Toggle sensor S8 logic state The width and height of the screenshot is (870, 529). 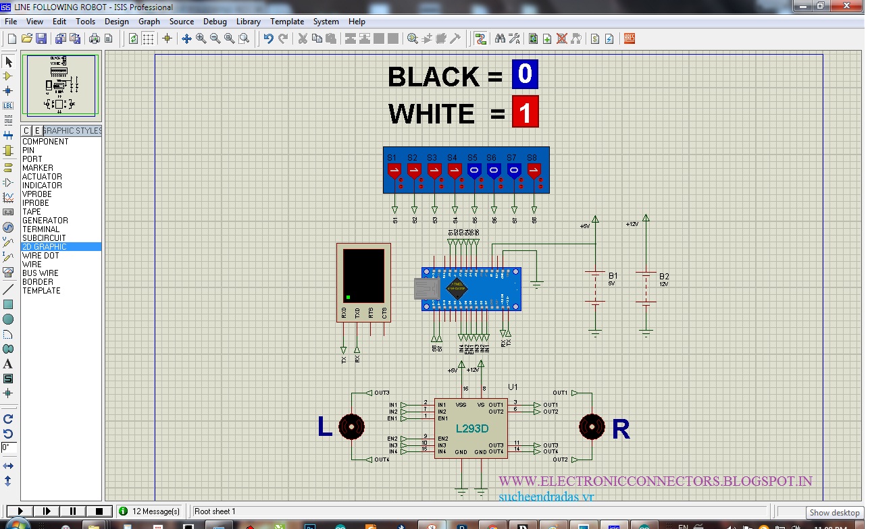533,171
